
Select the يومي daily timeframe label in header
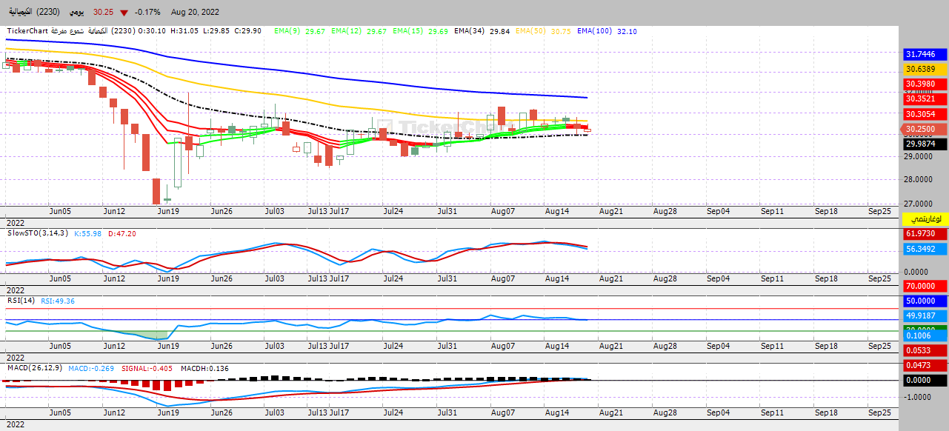click(76, 13)
